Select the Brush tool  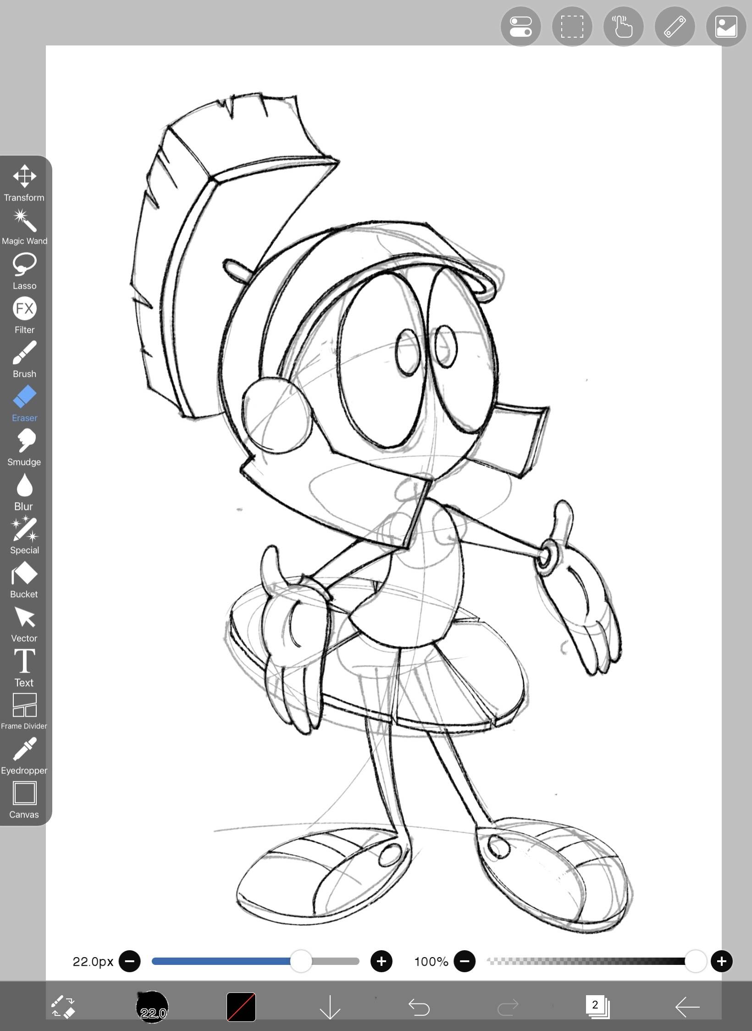(24, 360)
